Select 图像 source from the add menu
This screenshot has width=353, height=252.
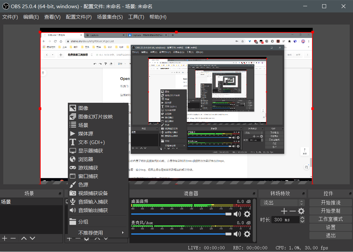[98, 108]
